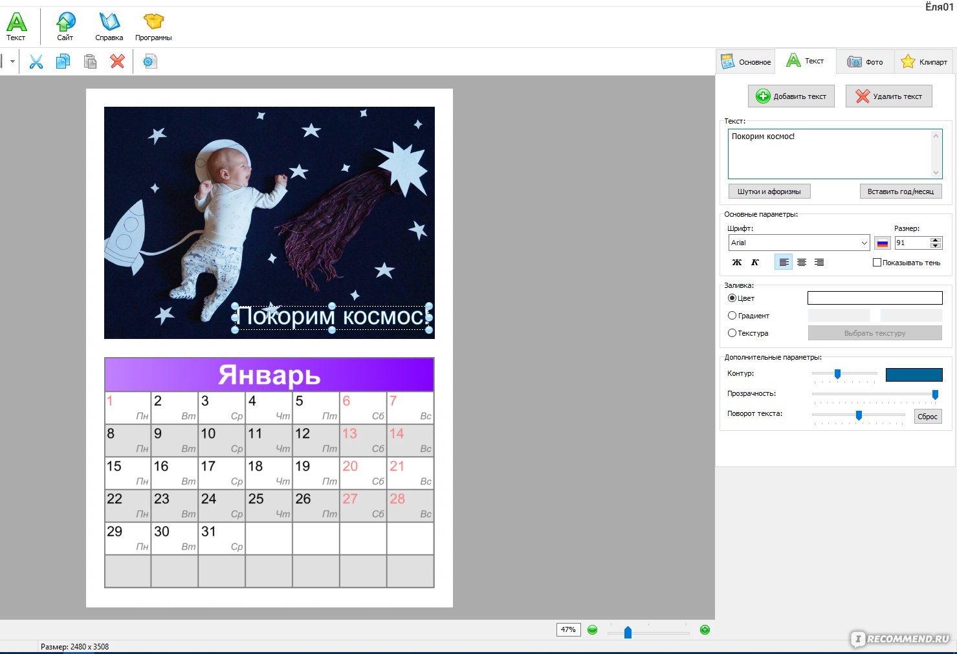Open the Программы box icon
The height and width of the screenshot is (654, 957).
tap(153, 26)
